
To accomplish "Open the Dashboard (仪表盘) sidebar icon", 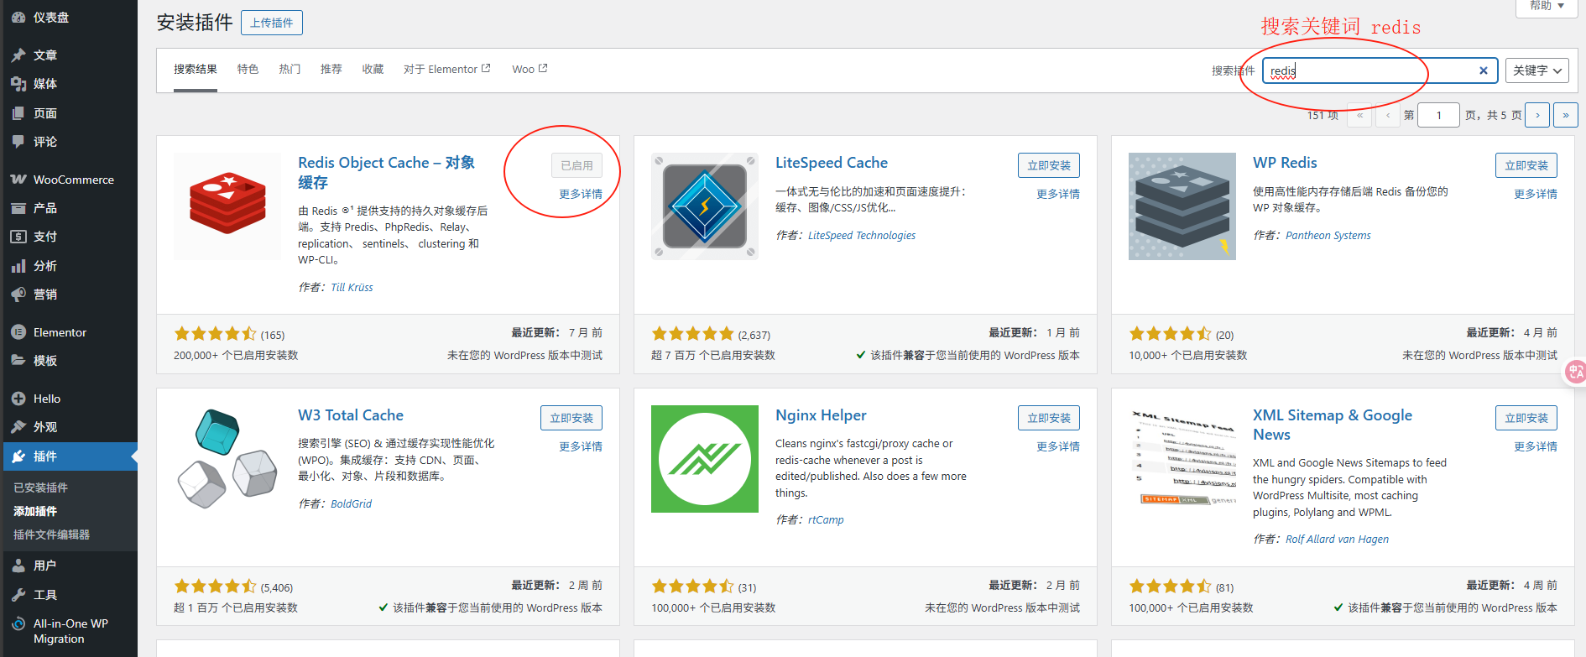I will tap(18, 17).
